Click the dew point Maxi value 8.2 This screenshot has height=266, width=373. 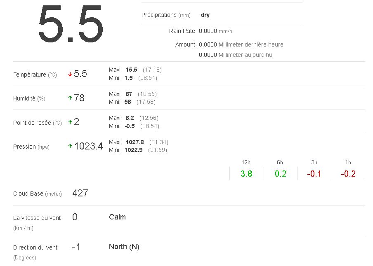coord(130,118)
